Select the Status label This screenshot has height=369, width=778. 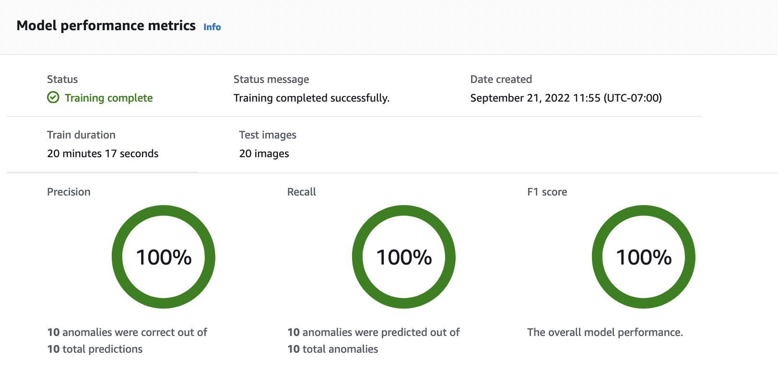[x=62, y=79]
